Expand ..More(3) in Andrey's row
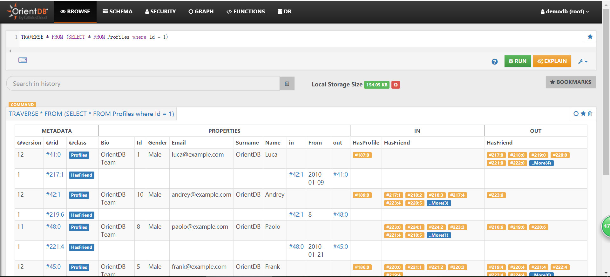This screenshot has width=610, height=277. coord(439,203)
